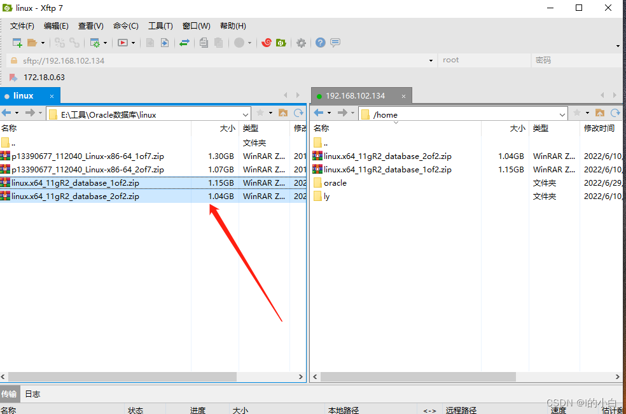This screenshot has height=414, width=626.
Task: Select linux.x64_11gR2_database_2of2.zip in local pane
Action: point(153,196)
